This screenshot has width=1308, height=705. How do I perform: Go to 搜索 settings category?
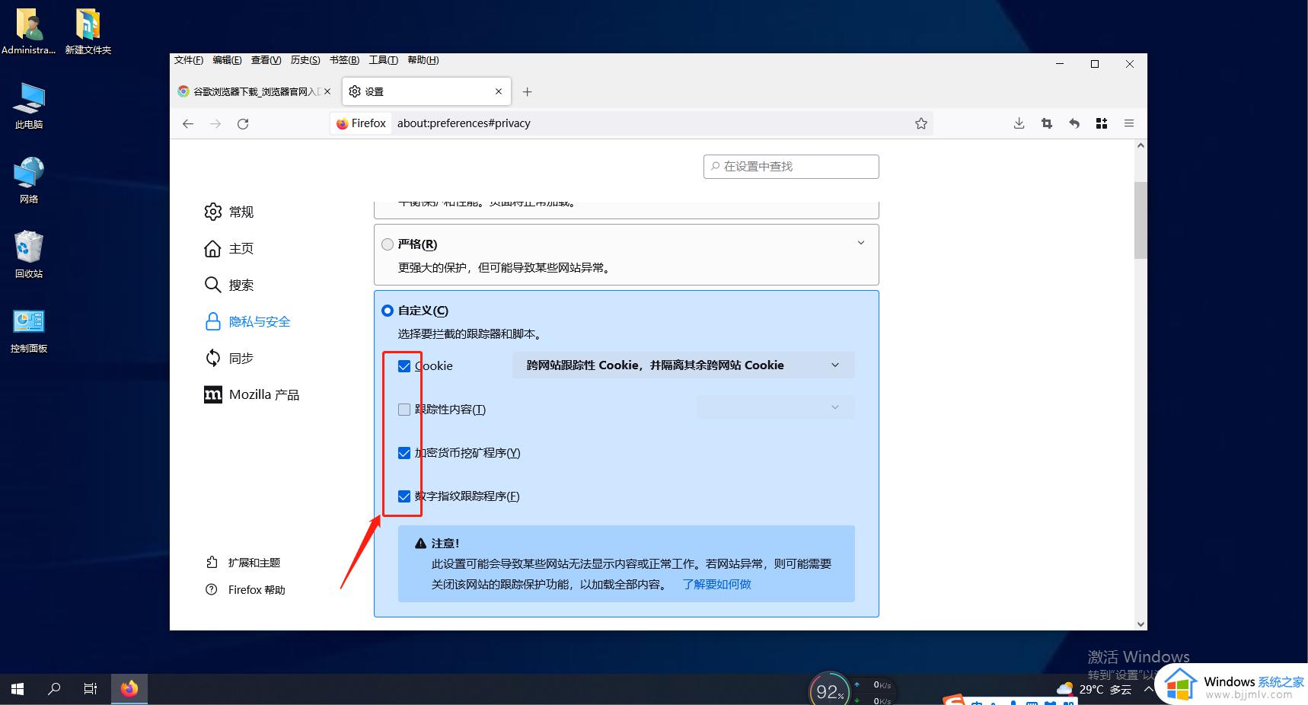pos(228,285)
